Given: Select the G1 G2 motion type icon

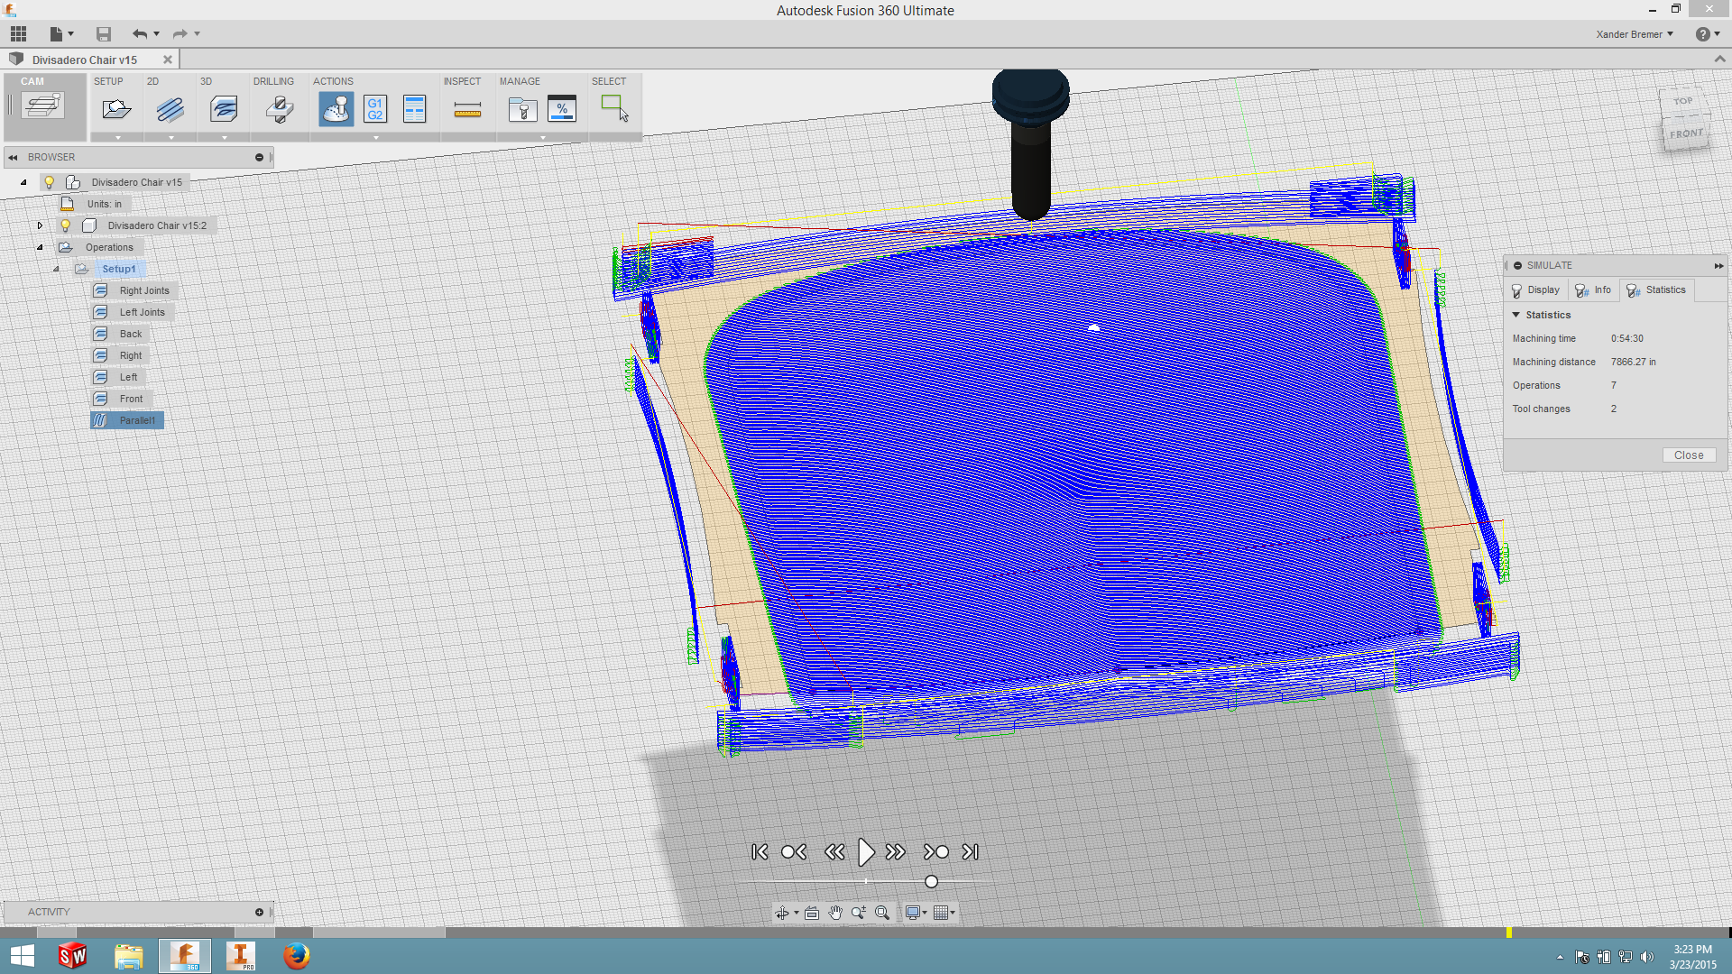Looking at the screenshot, I should pyautogui.click(x=377, y=108).
